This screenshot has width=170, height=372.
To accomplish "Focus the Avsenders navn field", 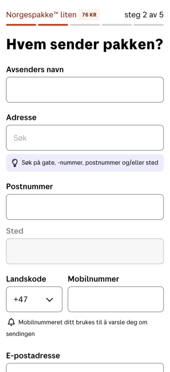I will (85, 90).
